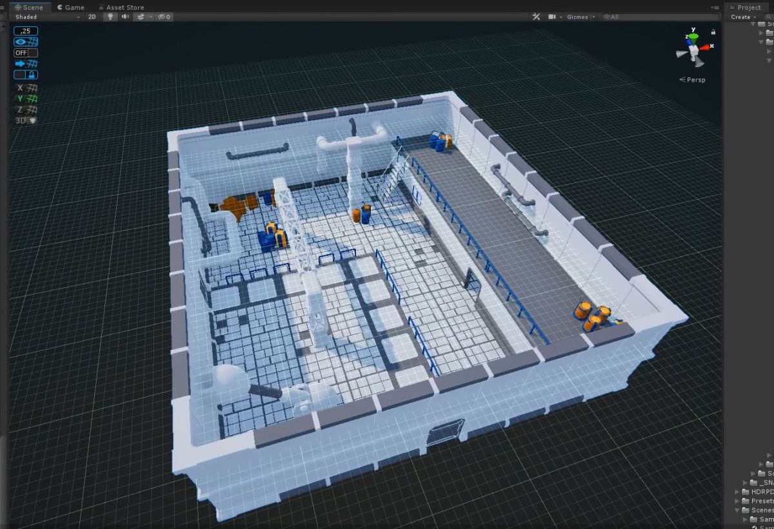
Task: Toggle the ProGrids grid lock icon
Action: tap(26, 75)
